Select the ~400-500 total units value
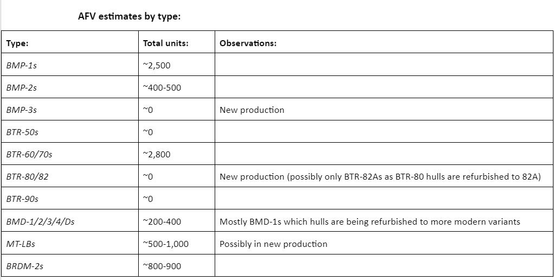 click(x=162, y=88)
